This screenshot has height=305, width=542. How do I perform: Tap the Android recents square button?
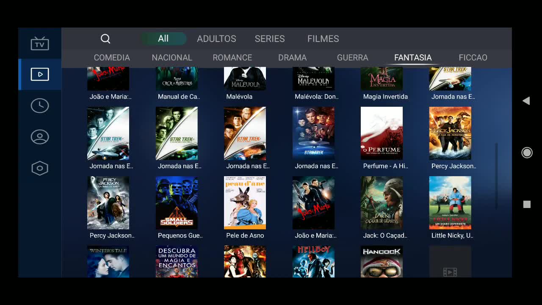[527, 205]
